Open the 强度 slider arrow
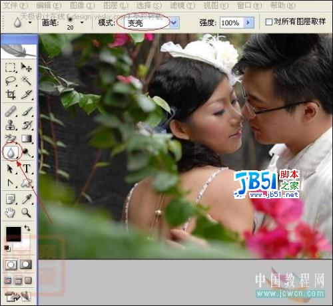Screen dimensions: 333x306 pyautogui.click(x=248, y=23)
